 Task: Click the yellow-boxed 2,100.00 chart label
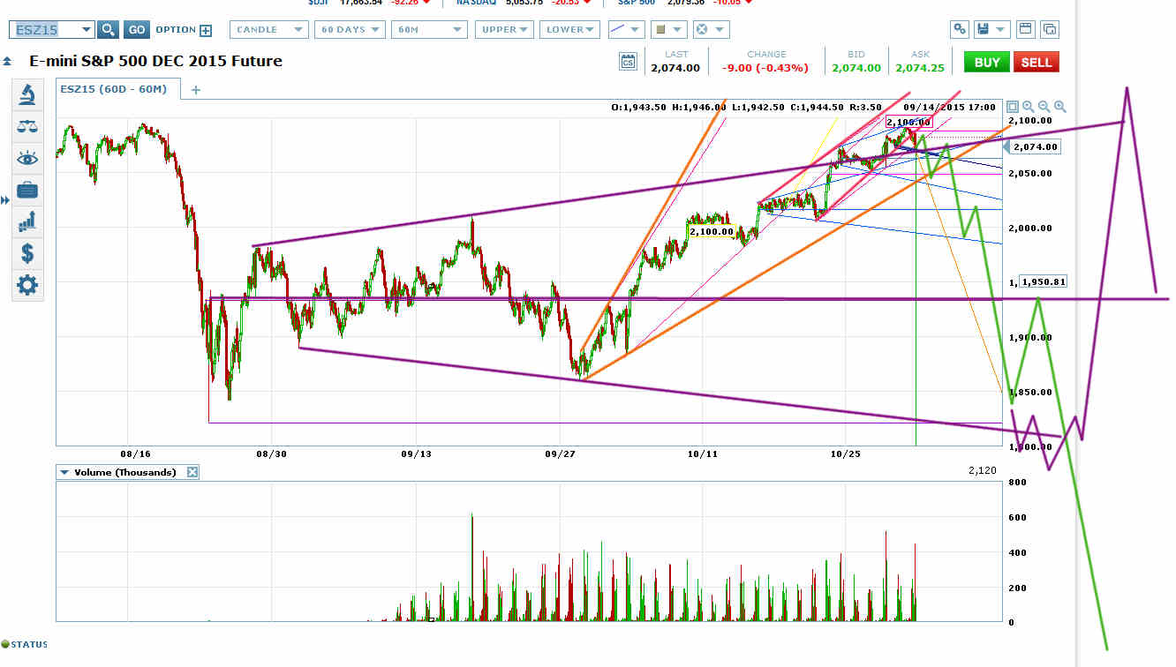(711, 231)
